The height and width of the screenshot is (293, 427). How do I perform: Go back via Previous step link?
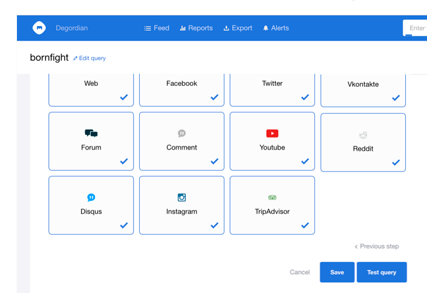(x=377, y=246)
